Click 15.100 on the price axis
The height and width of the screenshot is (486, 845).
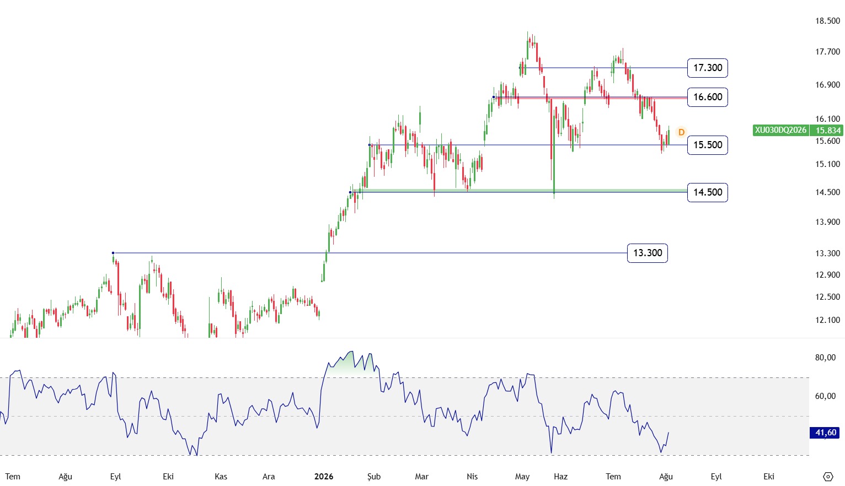click(x=827, y=164)
